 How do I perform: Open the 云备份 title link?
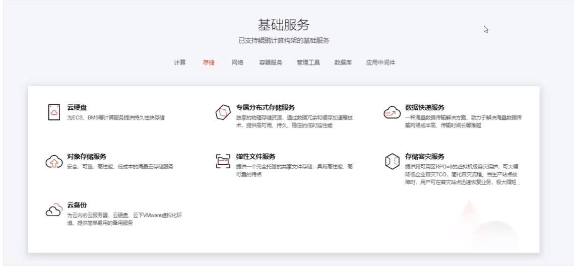[x=77, y=205]
